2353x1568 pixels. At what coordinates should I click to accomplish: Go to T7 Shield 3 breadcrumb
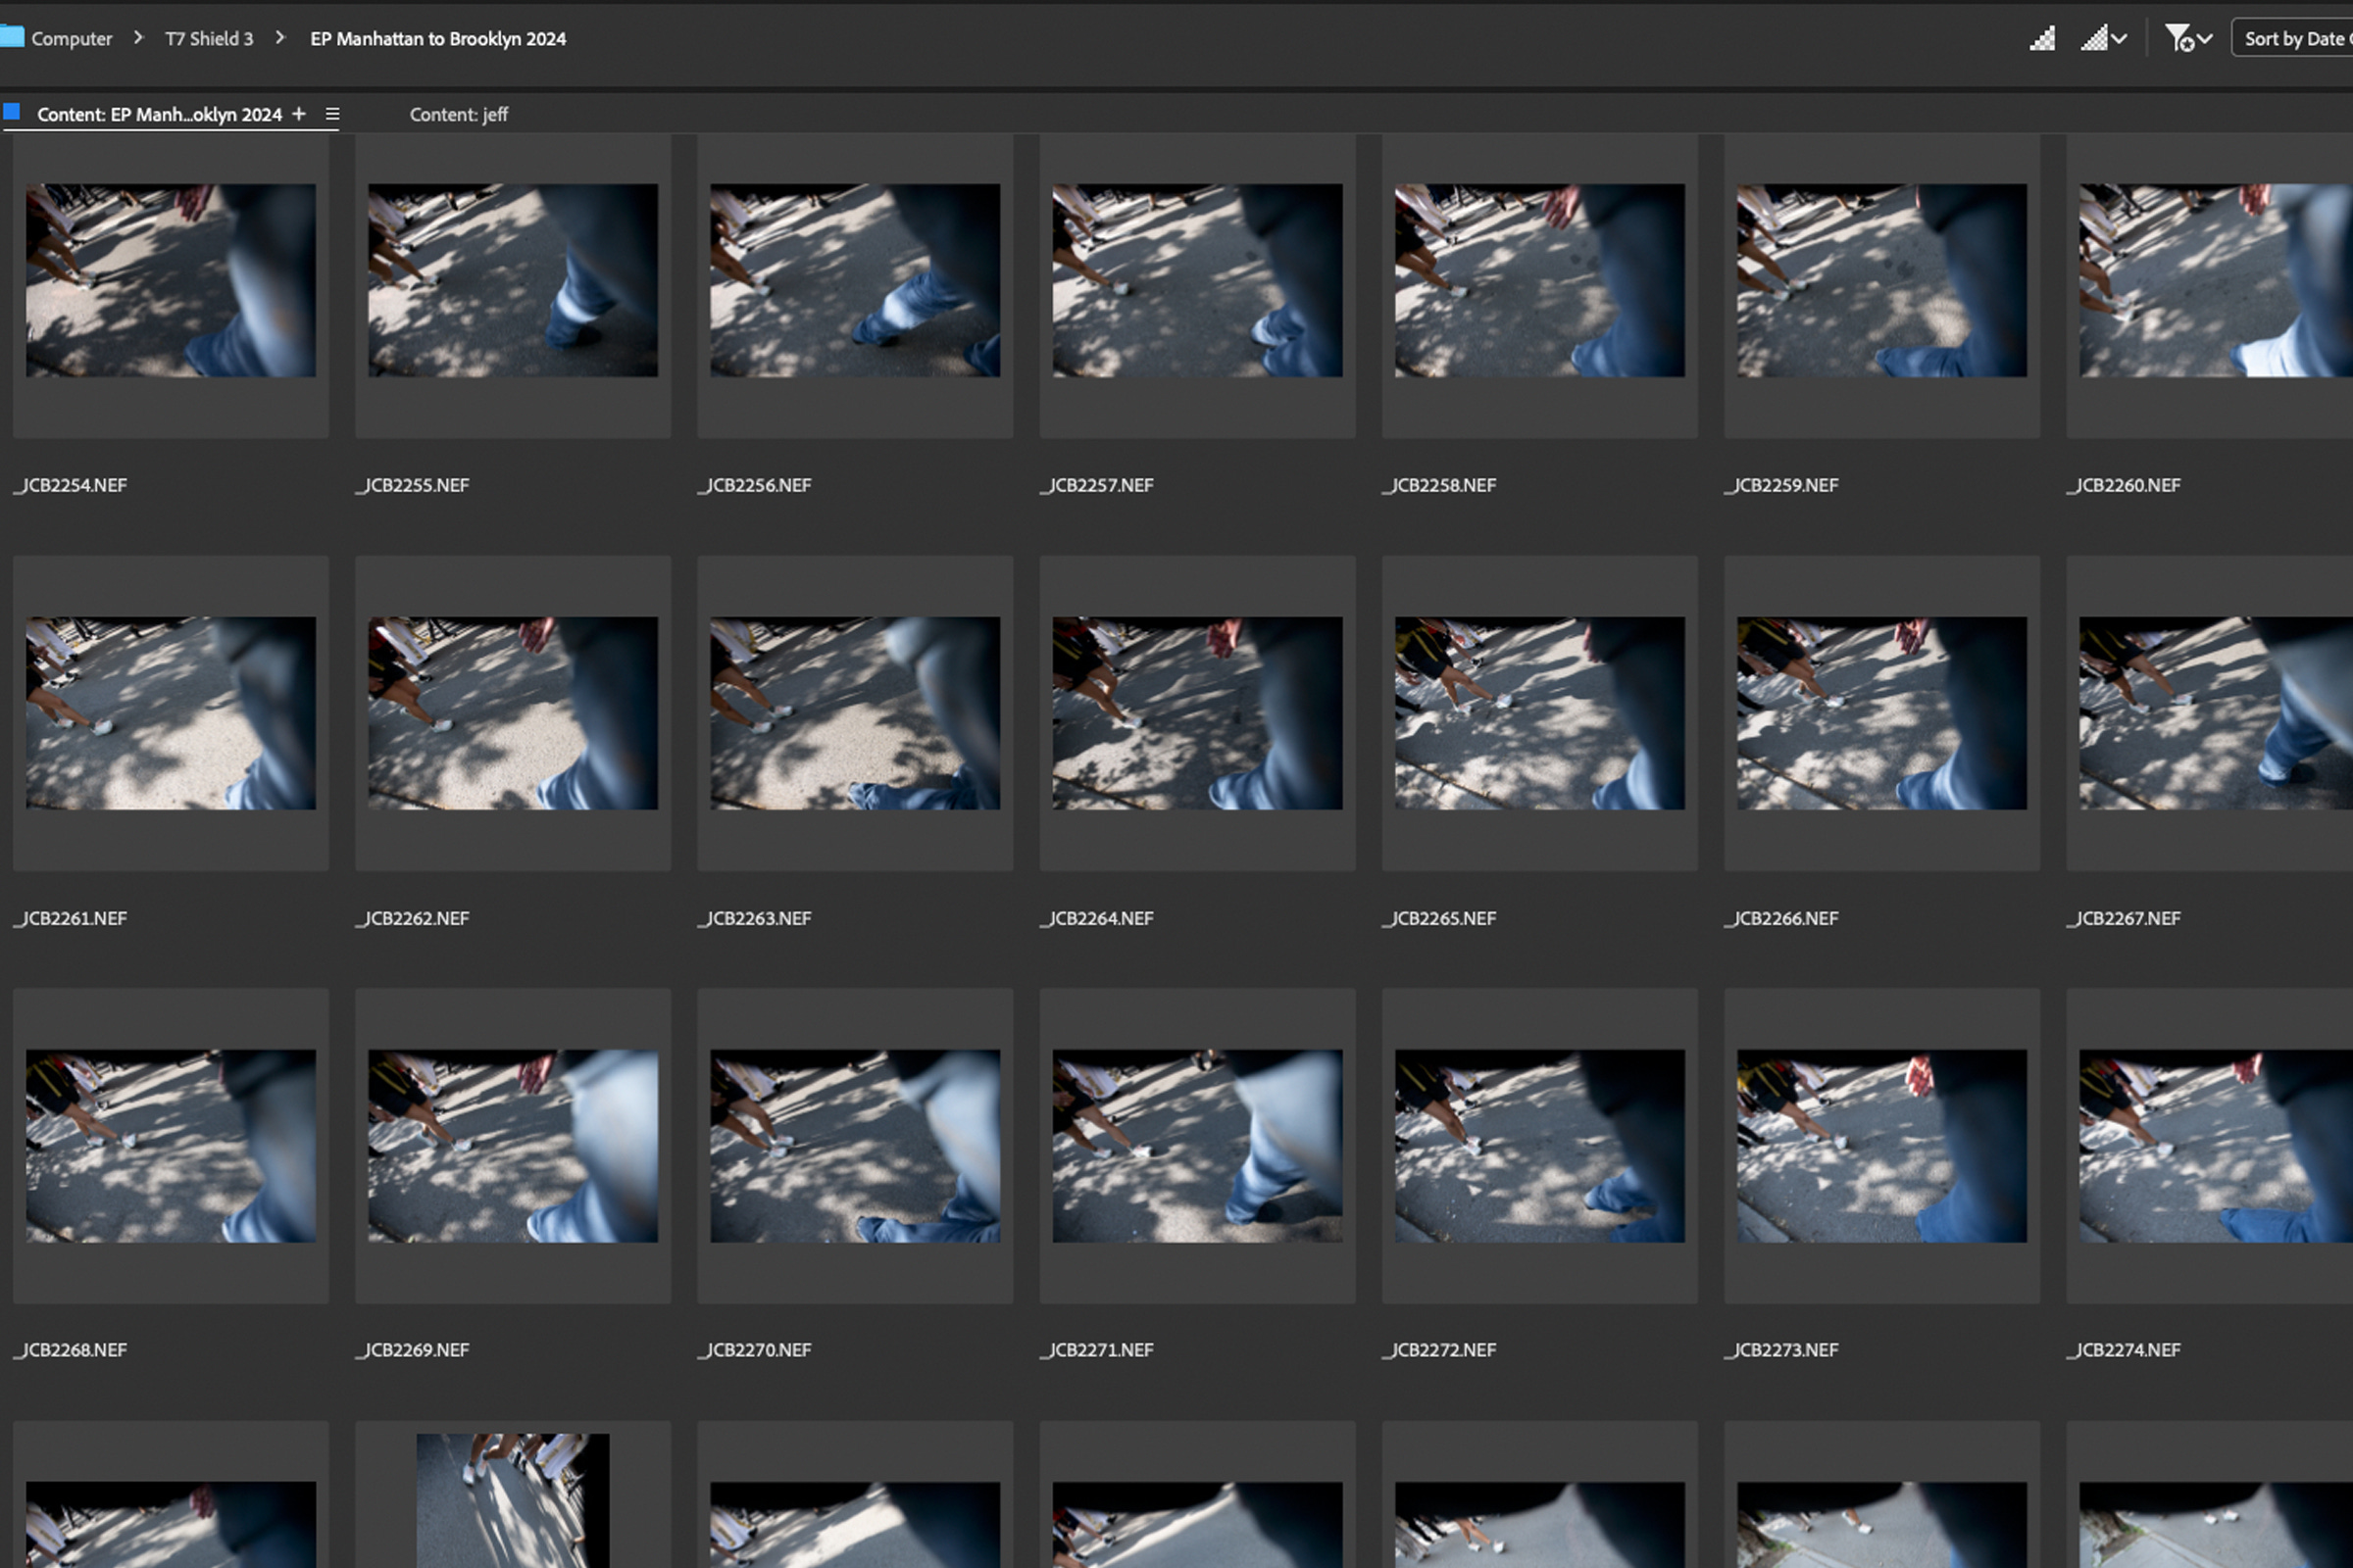(x=208, y=39)
